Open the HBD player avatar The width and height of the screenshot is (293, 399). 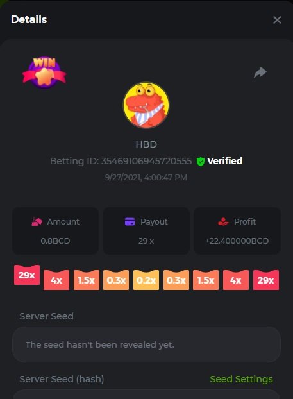pos(146,105)
